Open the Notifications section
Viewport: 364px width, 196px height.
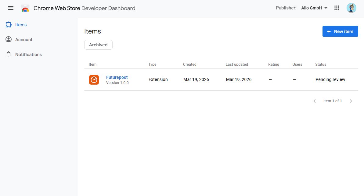click(x=29, y=54)
